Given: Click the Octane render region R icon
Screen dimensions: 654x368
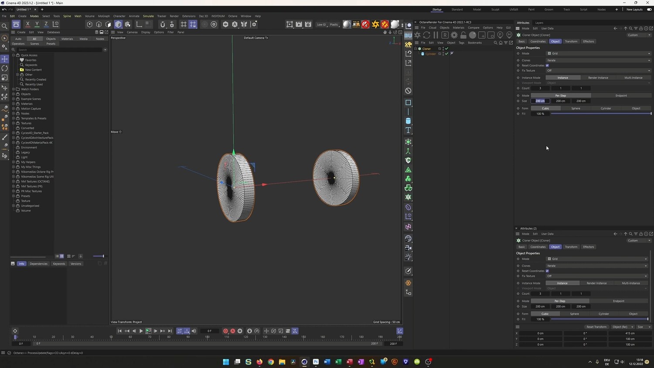Looking at the screenshot, I should 445,35.
